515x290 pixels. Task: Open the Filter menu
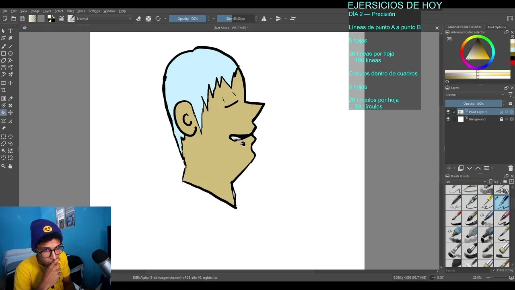pyautogui.click(x=70, y=11)
